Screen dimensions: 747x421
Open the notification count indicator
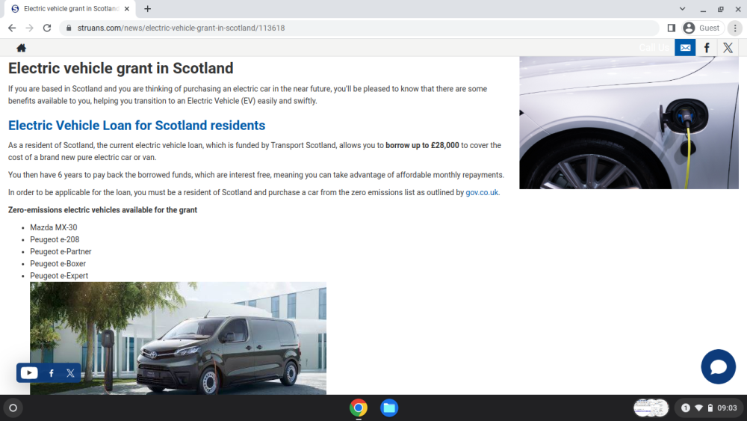[686, 408]
